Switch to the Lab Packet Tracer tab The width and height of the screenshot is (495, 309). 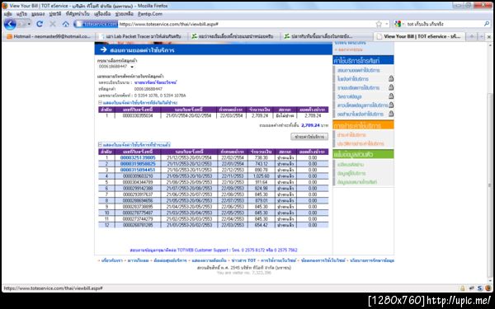141,36
